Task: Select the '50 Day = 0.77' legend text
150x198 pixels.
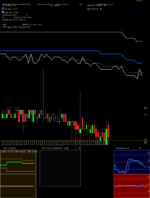Action: (x=11, y=9)
